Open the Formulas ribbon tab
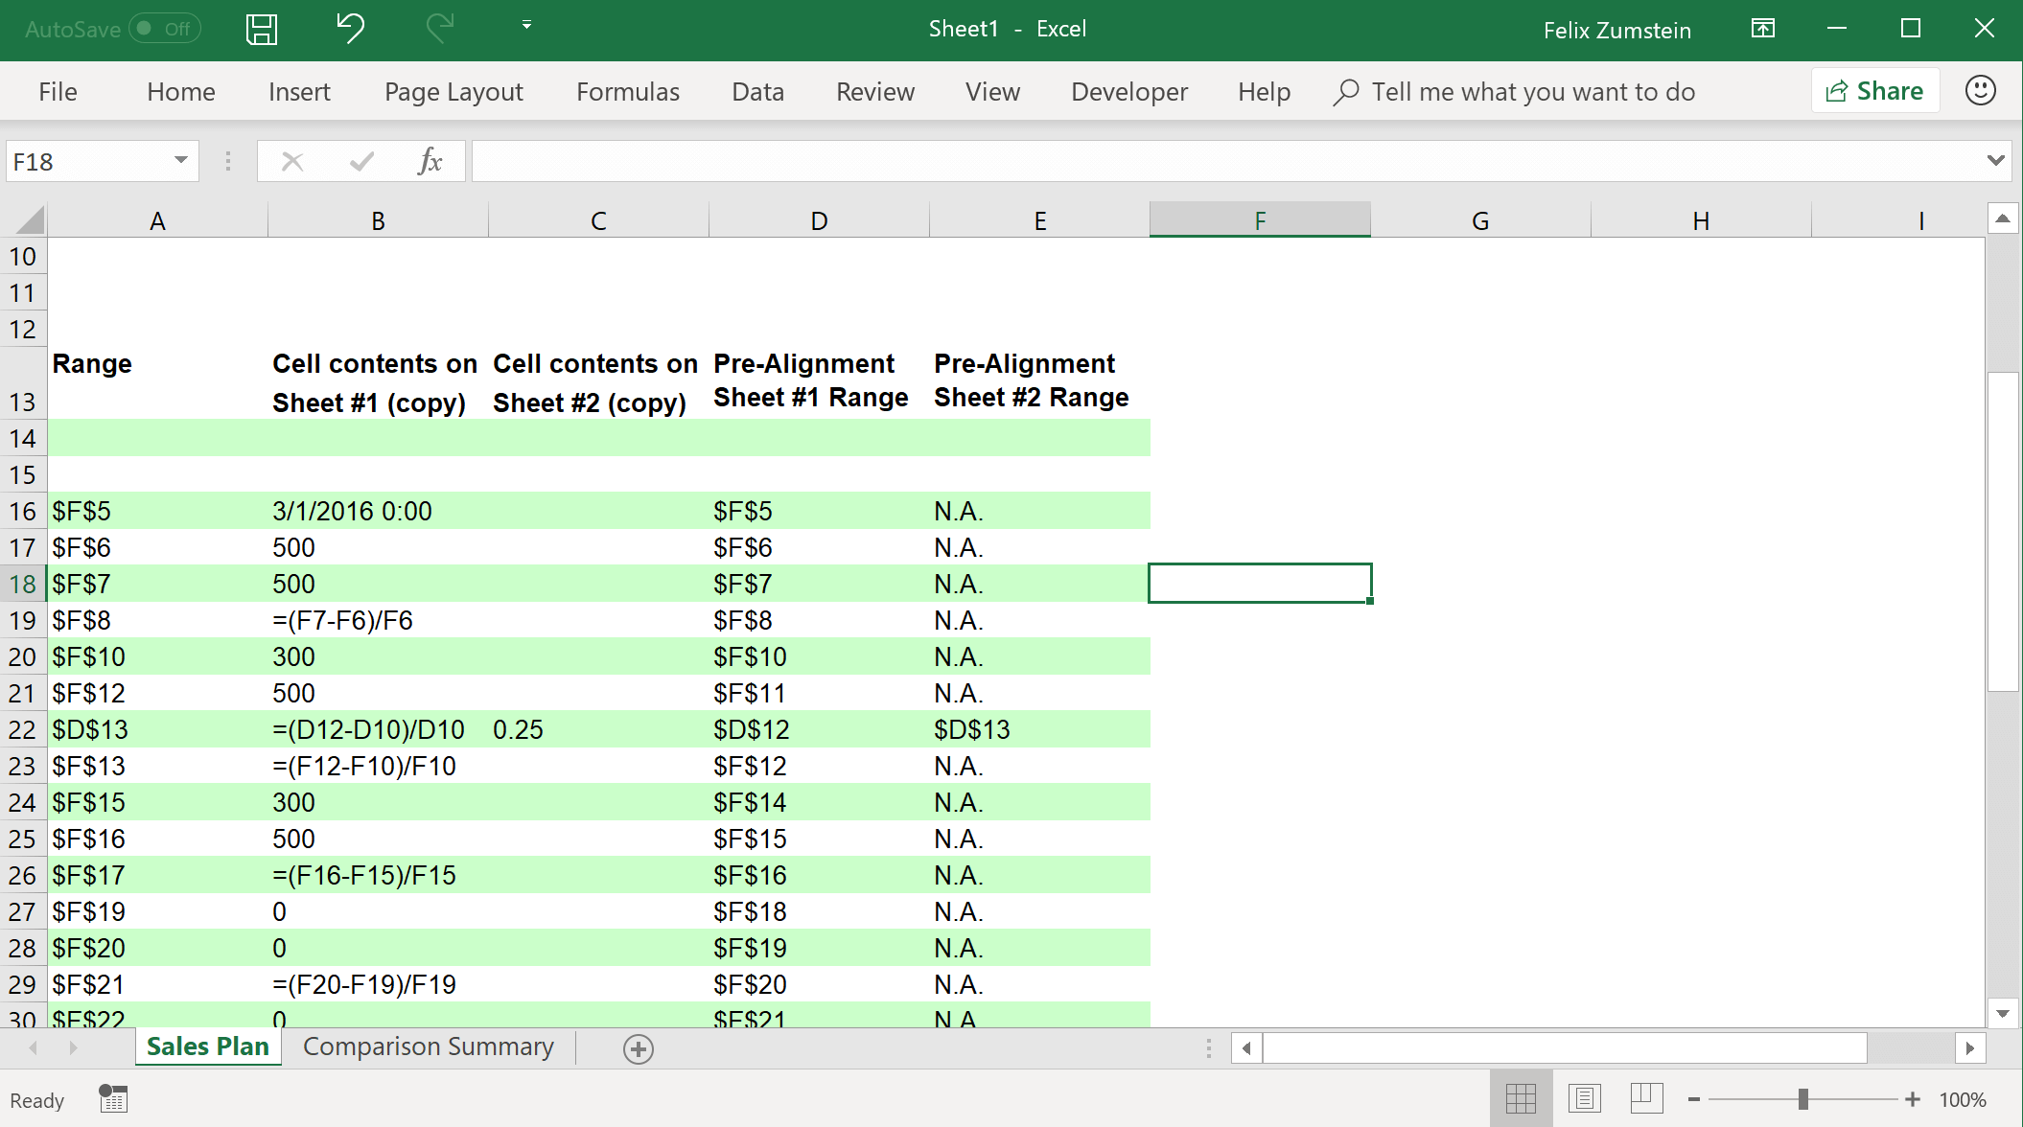Image resolution: width=2023 pixels, height=1127 pixels. pyautogui.click(x=627, y=92)
